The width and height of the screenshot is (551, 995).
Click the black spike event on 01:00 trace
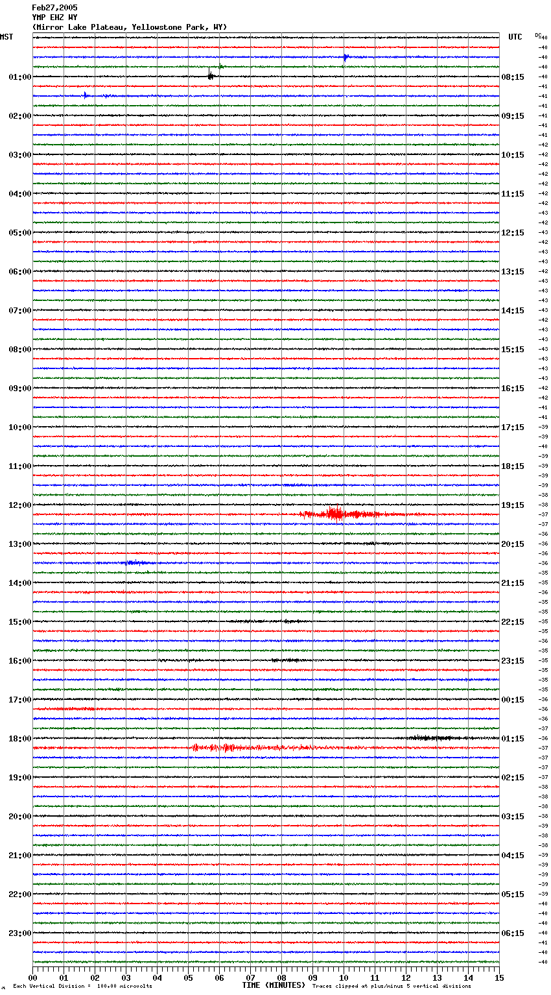pyautogui.click(x=211, y=75)
